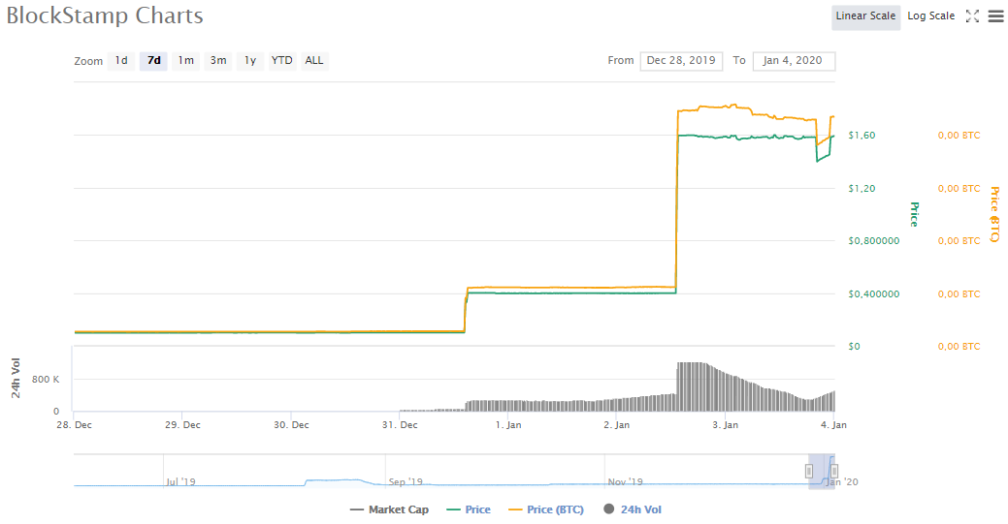Viewport: 1008px width, 524px height.
Task: Click Jul '19 in the navigator timeline
Action: pyautogui.click(x=180, y=481)
